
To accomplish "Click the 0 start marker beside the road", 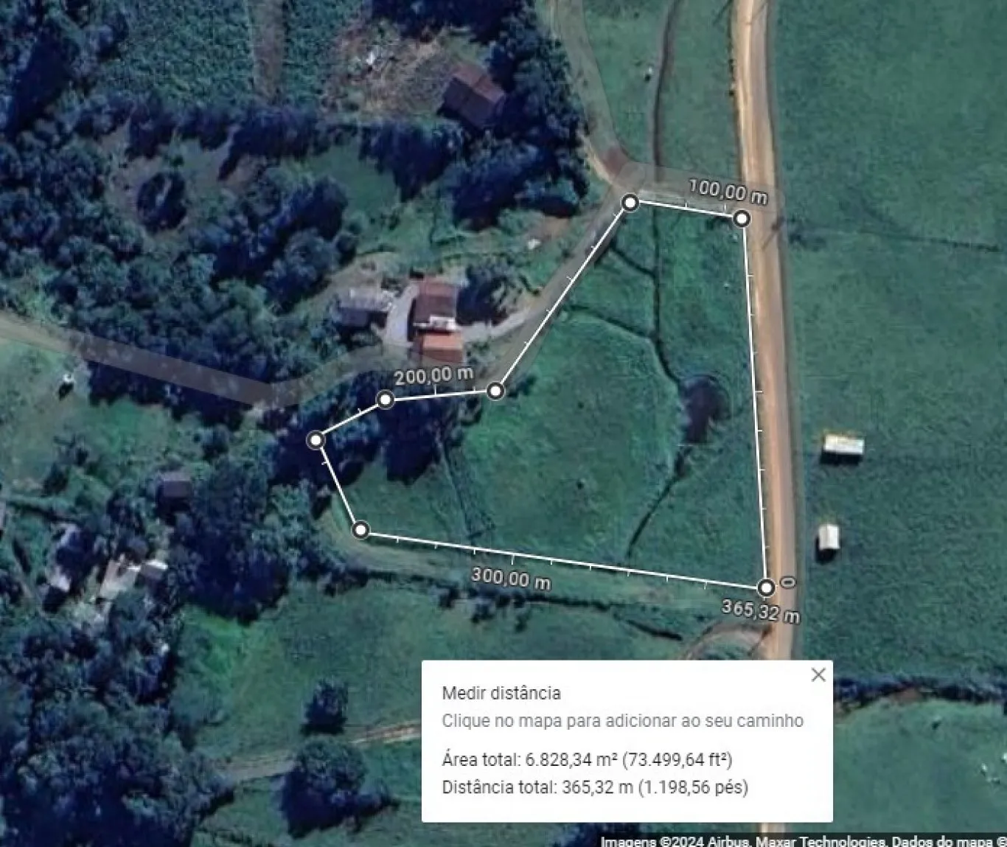I will click(788, 582).
